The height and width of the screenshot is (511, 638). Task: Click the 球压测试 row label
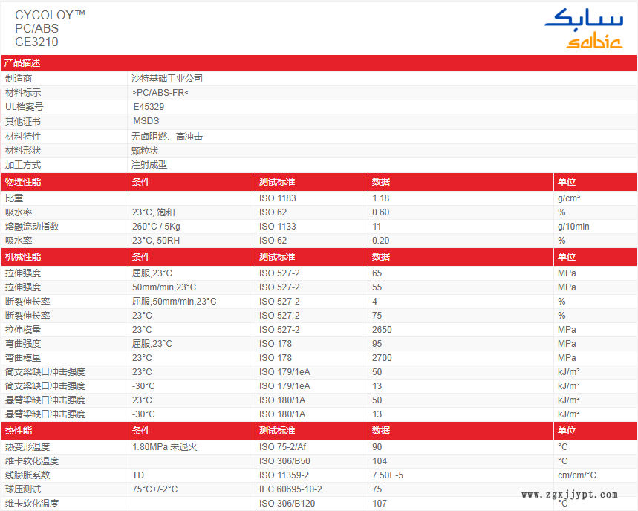(x=23, y=489)
